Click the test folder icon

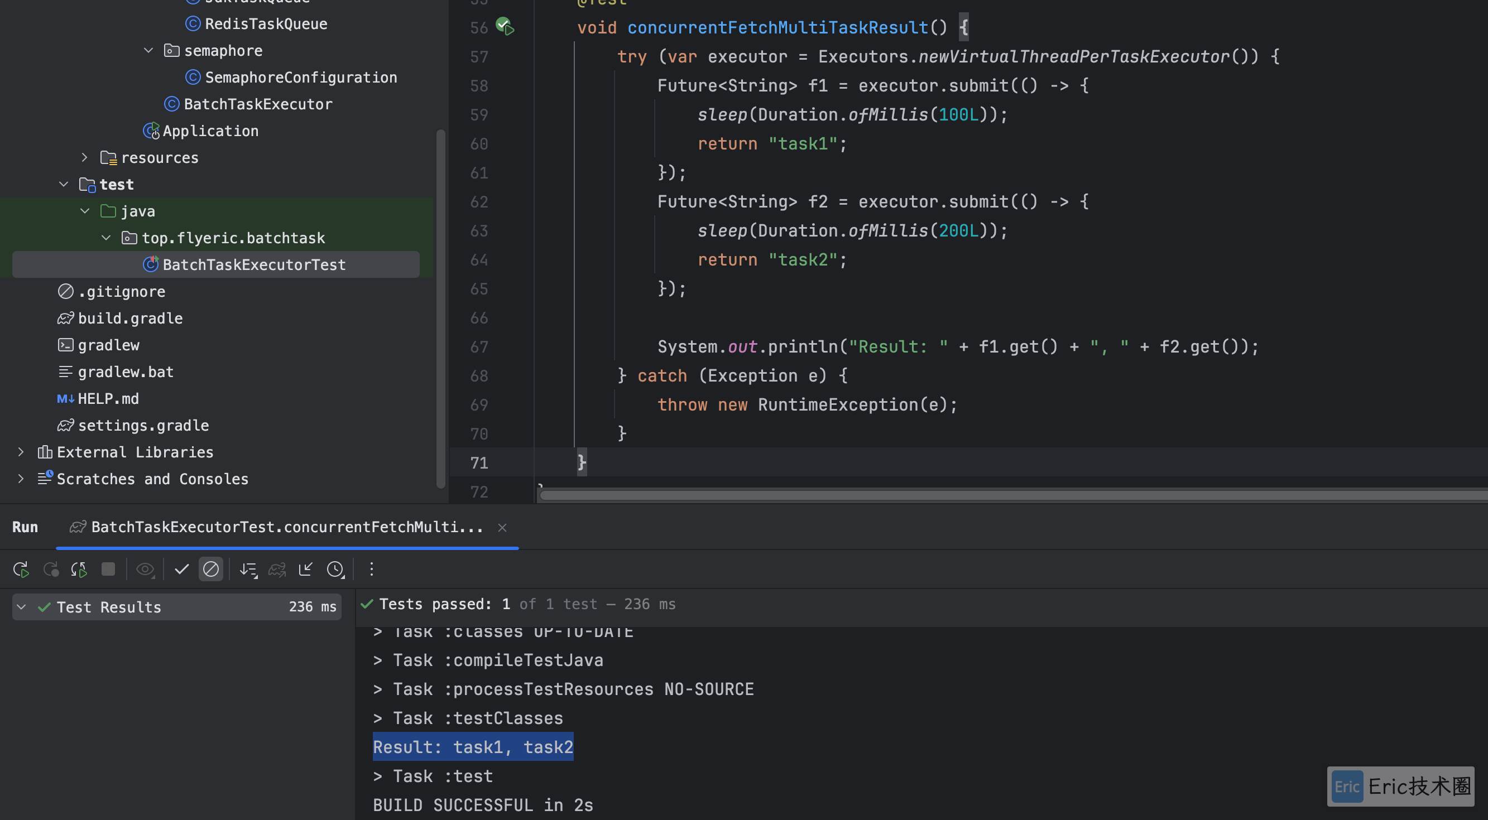[87, 184]
